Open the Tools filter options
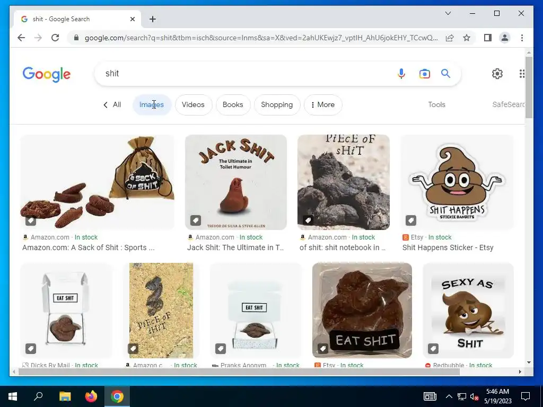The height and width of the screenshot is (407, 543). pos(437,104)
